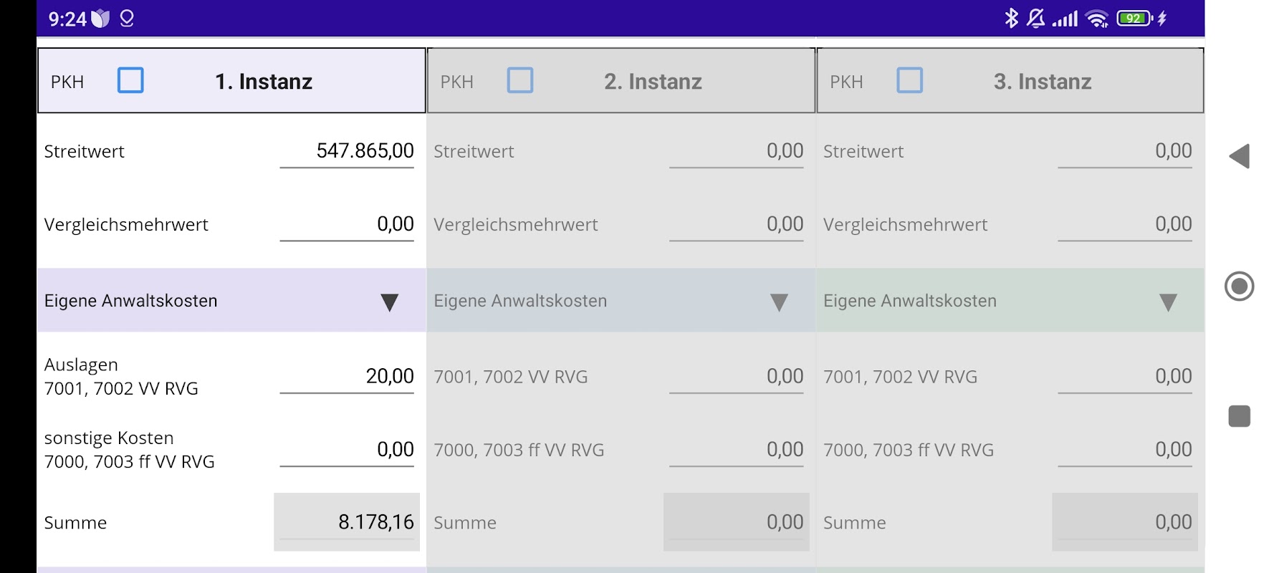Edit the Auslagen field showing 20,00
The height and width of the screenshot is (573, 1274).
tap(348, 377)
